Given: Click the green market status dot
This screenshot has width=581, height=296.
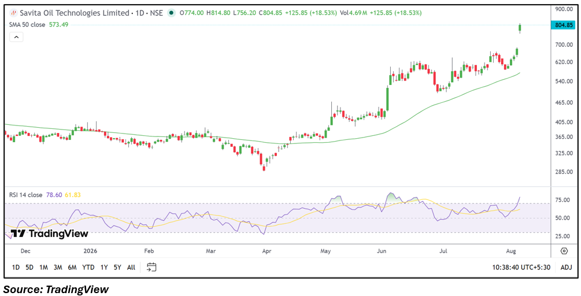Looking at the screenshot, I should tap(171, 13).
